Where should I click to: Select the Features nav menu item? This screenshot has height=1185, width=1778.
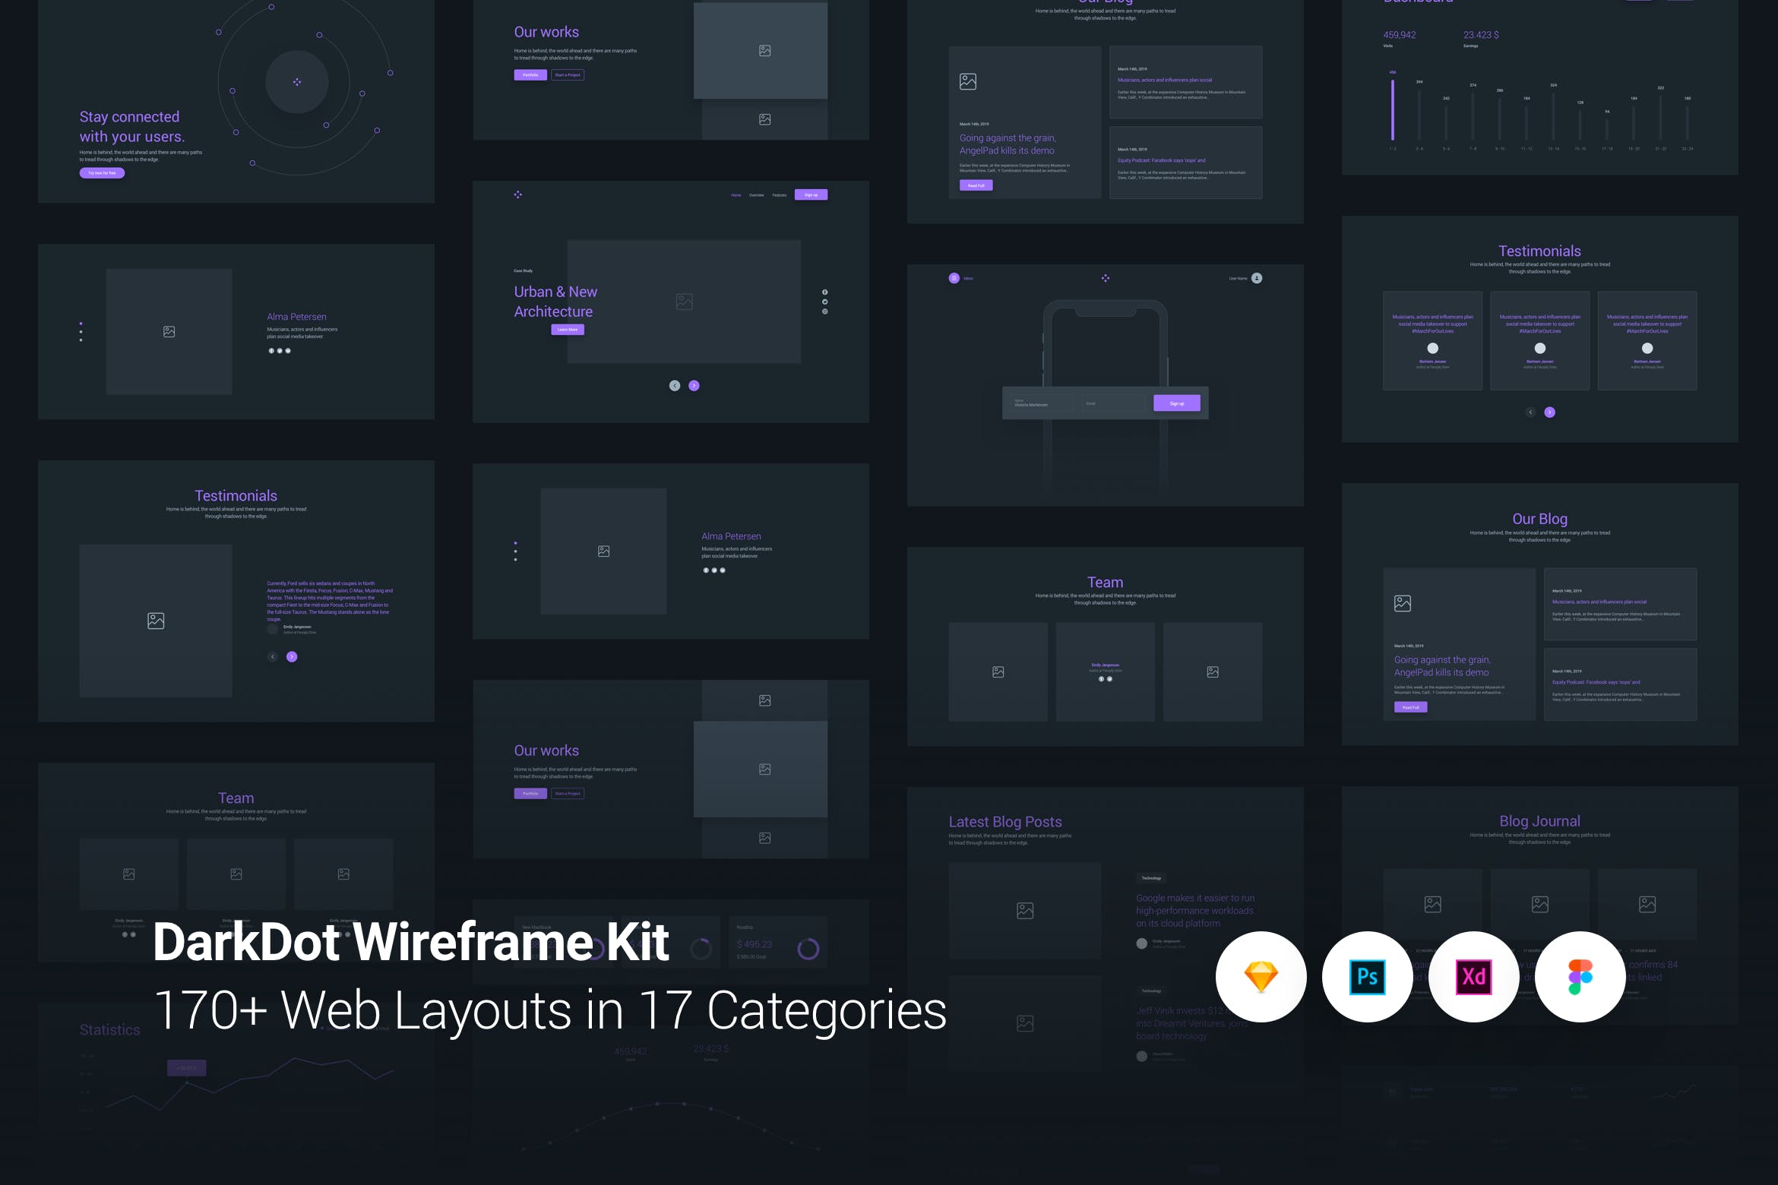coord(779,194)
